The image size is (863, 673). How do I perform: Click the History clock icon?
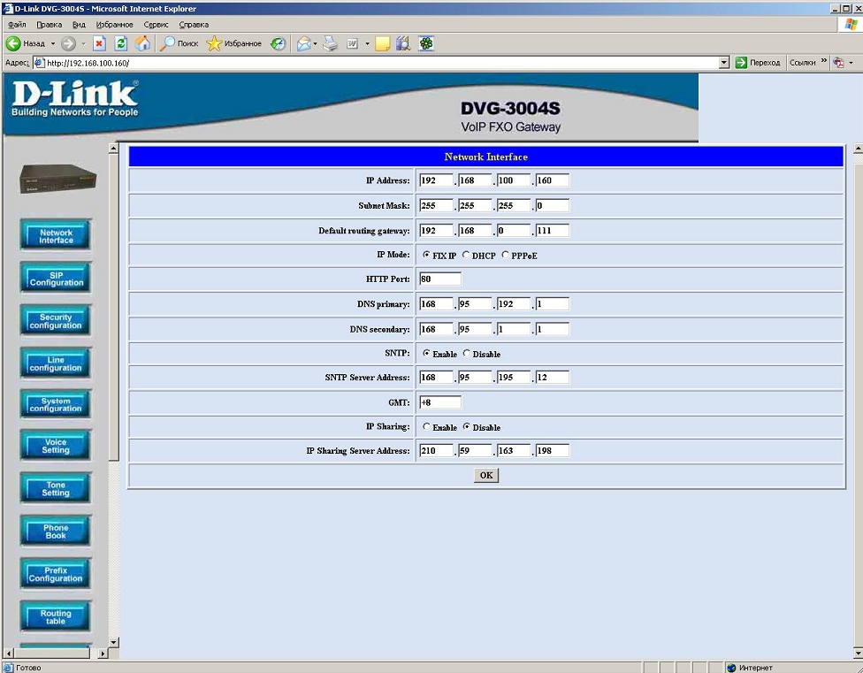coord(278,43)
